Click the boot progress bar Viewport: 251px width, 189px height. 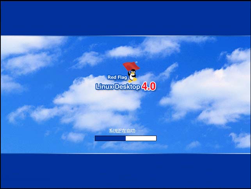tap(126, 138)
